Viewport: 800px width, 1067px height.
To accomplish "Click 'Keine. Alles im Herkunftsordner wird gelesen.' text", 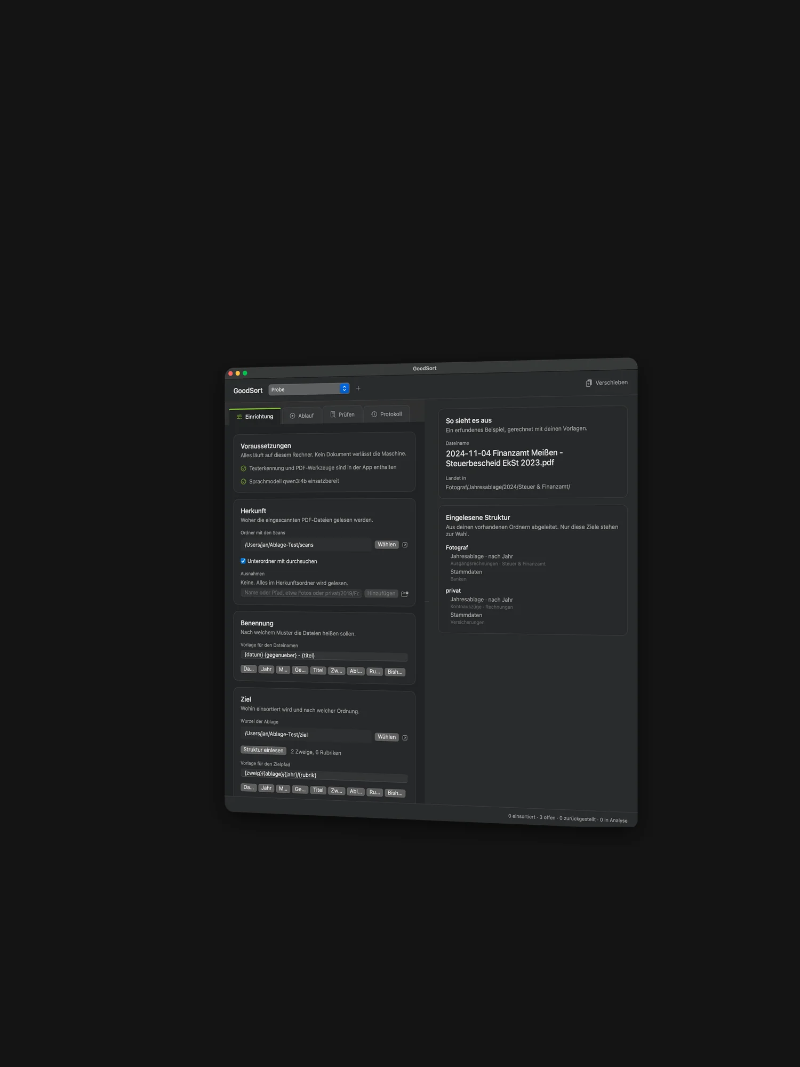I will point(294,583).
